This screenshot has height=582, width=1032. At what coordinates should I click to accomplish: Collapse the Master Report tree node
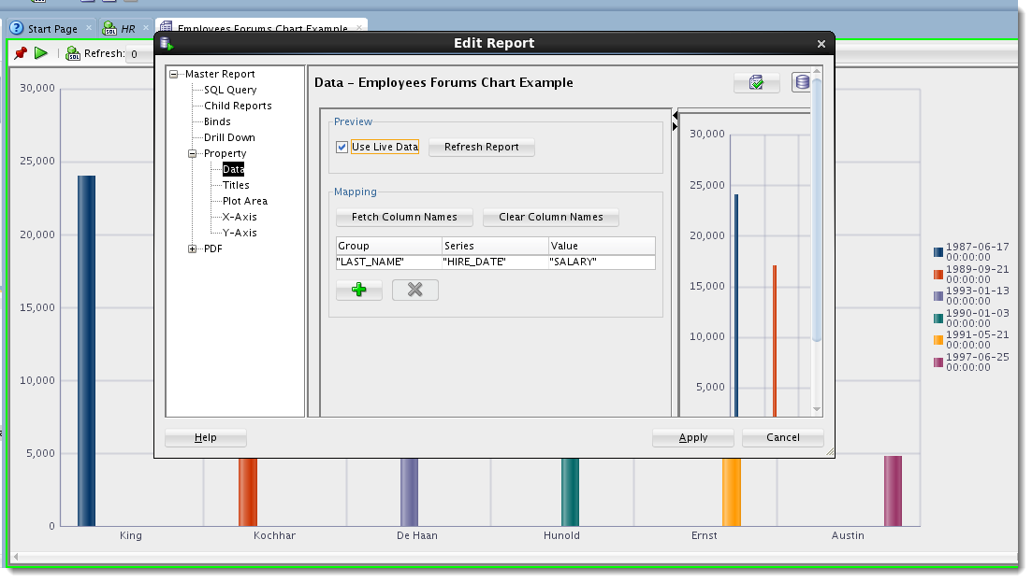(x=174, y=74)
